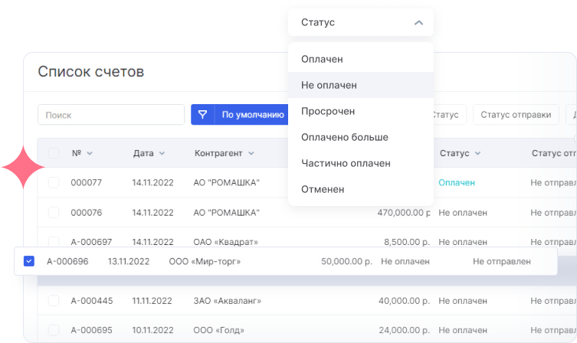Click the sort arrow next to № column
Image resolution: width=577 pixels, height=343 pixels.
(x=90, y=154)
